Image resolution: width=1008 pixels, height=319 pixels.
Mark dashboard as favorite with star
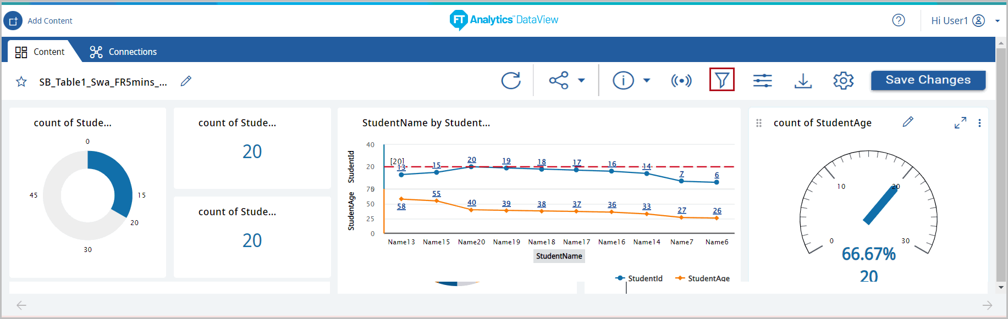coord(21,82)
